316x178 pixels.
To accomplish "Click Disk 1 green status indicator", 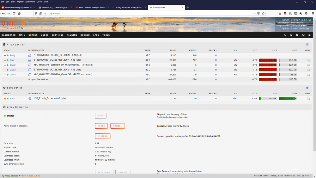I will pos(8,60).
